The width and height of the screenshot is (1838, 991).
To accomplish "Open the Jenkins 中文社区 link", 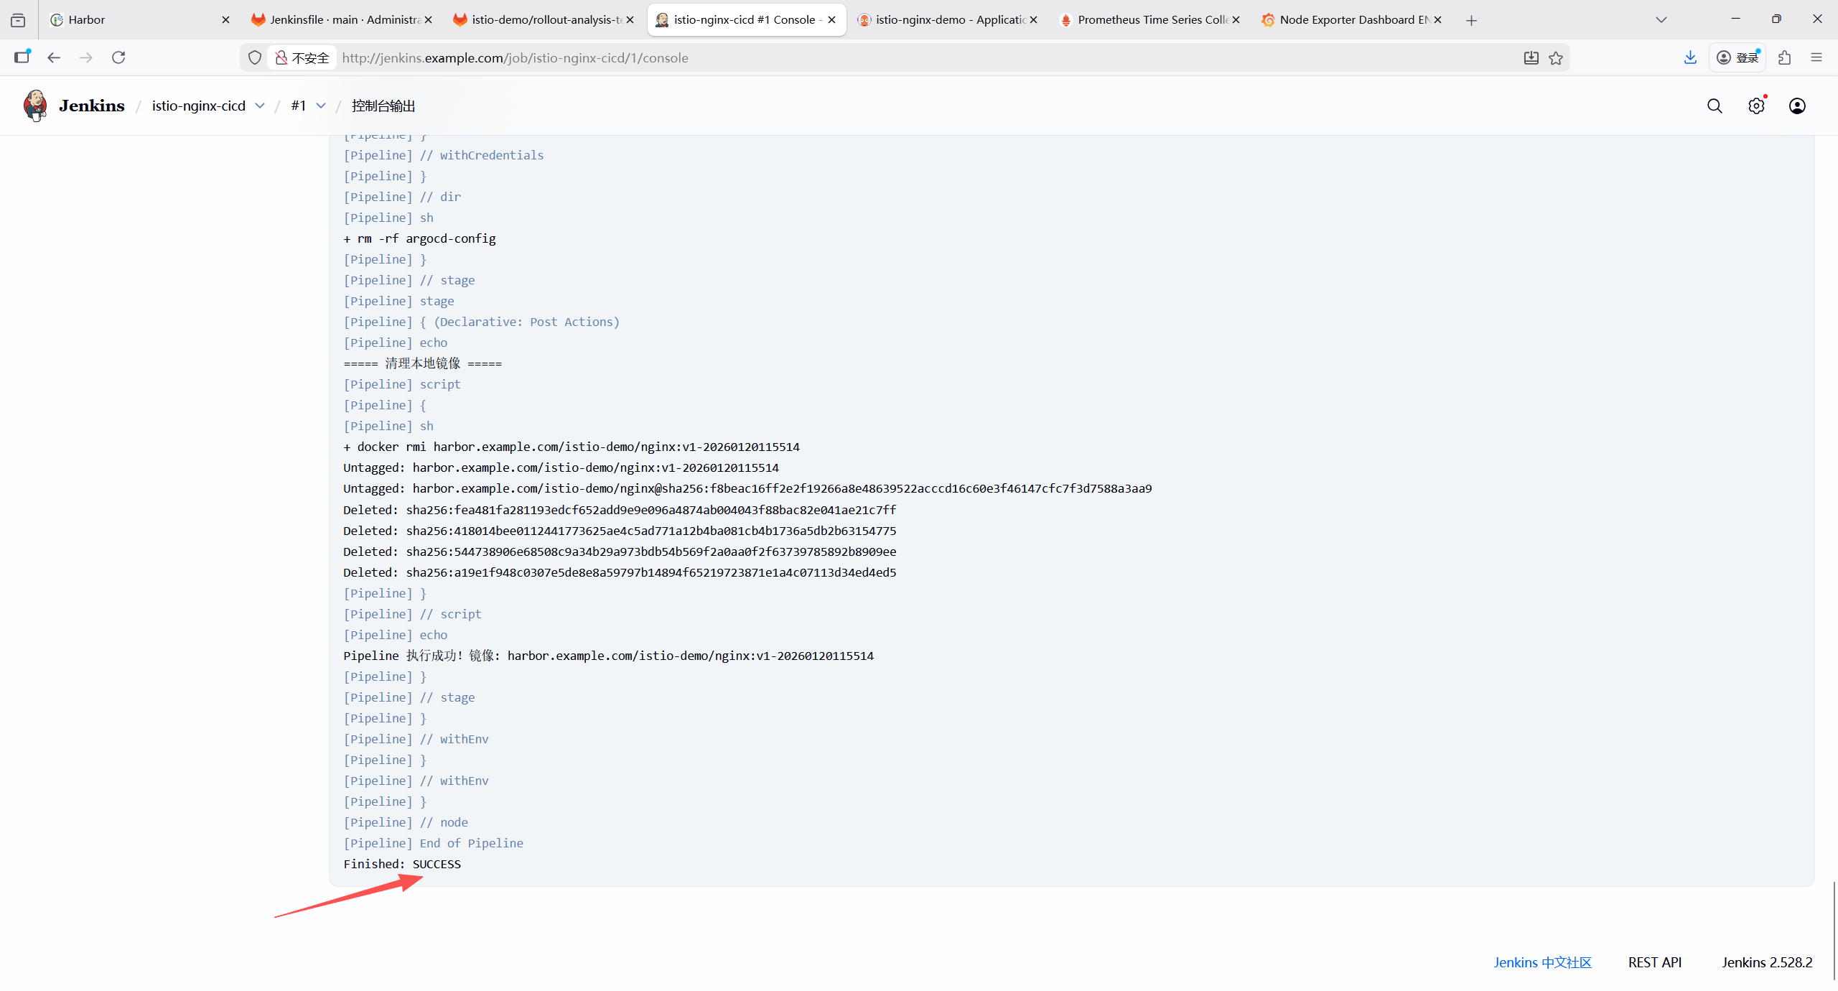I will 1542,962.
